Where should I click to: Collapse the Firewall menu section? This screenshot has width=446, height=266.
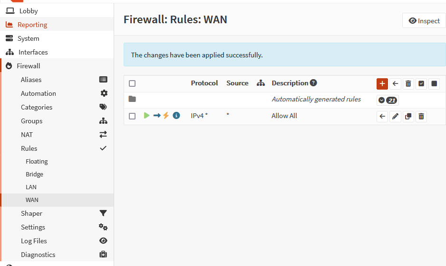point(29,66)
